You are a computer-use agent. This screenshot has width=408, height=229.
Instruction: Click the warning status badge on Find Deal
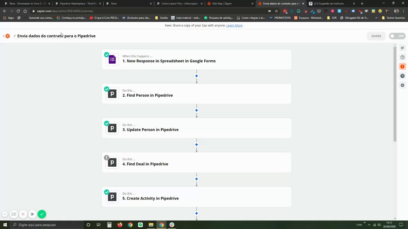point(106,157)
